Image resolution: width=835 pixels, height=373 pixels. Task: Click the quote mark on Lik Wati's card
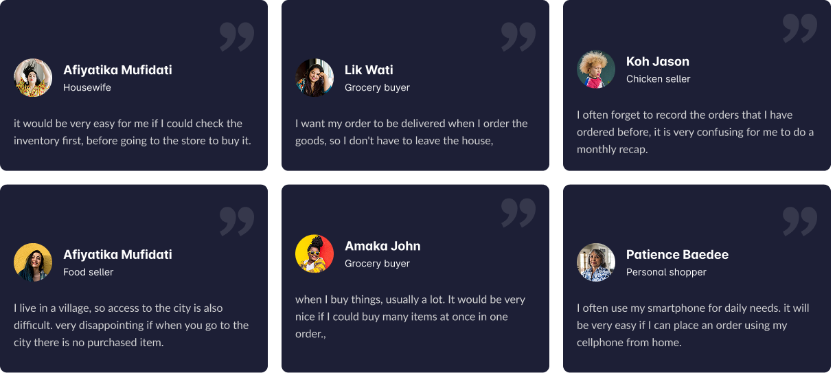click(518, 36)
